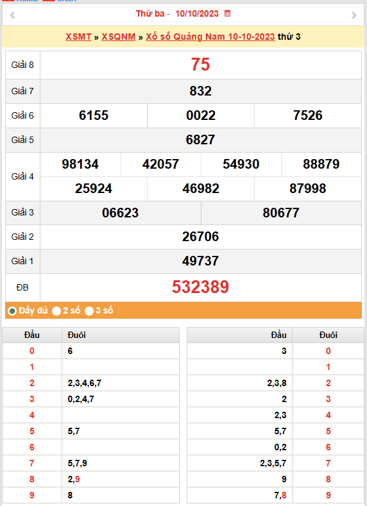Open Xổ số Quảng Nam 10-10-2023 link
367x506 pixels.
[210, 37]
